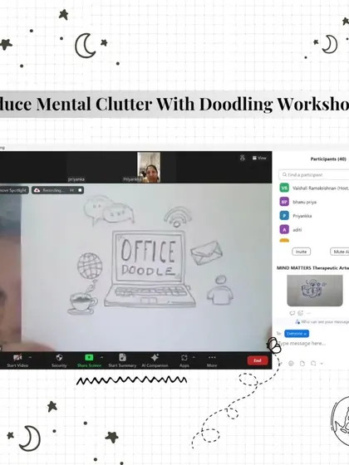Click the Remove Spotlight button
The image size is (349, 465).
pyautogui.click(x=13, y=190)
